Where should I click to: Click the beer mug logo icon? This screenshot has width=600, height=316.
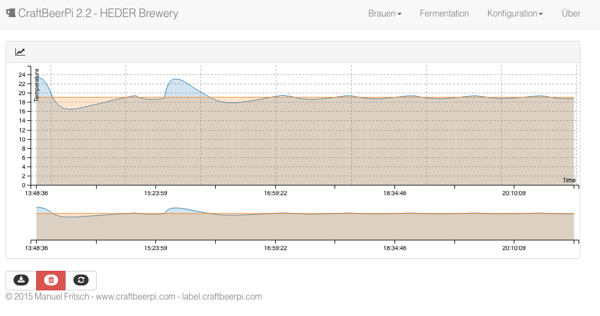click(x=10, y=13)
